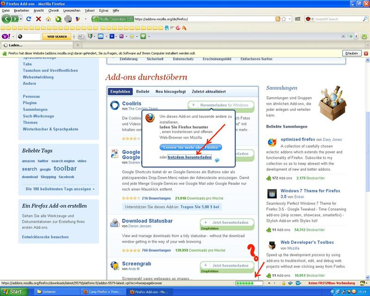Select the Zuletzt aktualisiert tab

pyautogui.click(x=209, y=92)
